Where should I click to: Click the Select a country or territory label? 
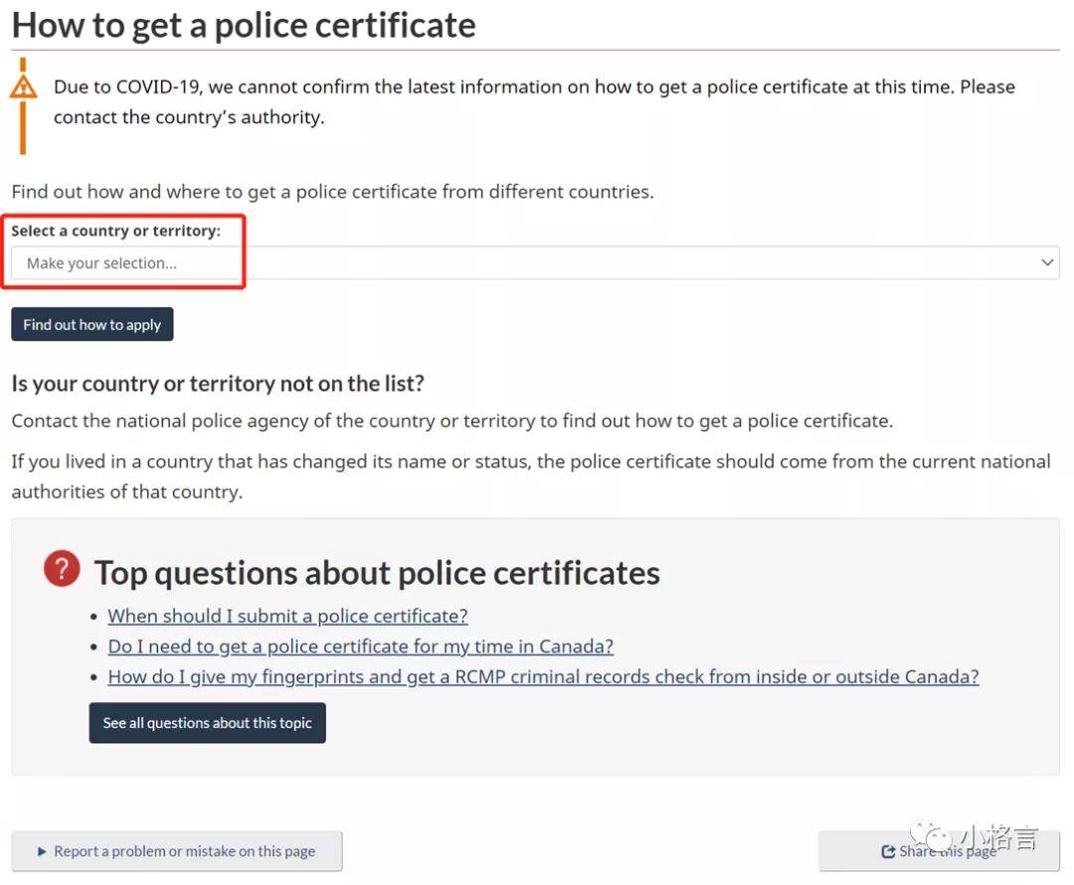pos(115,231)
